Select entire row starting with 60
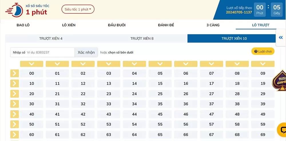 tap(14, 135)
